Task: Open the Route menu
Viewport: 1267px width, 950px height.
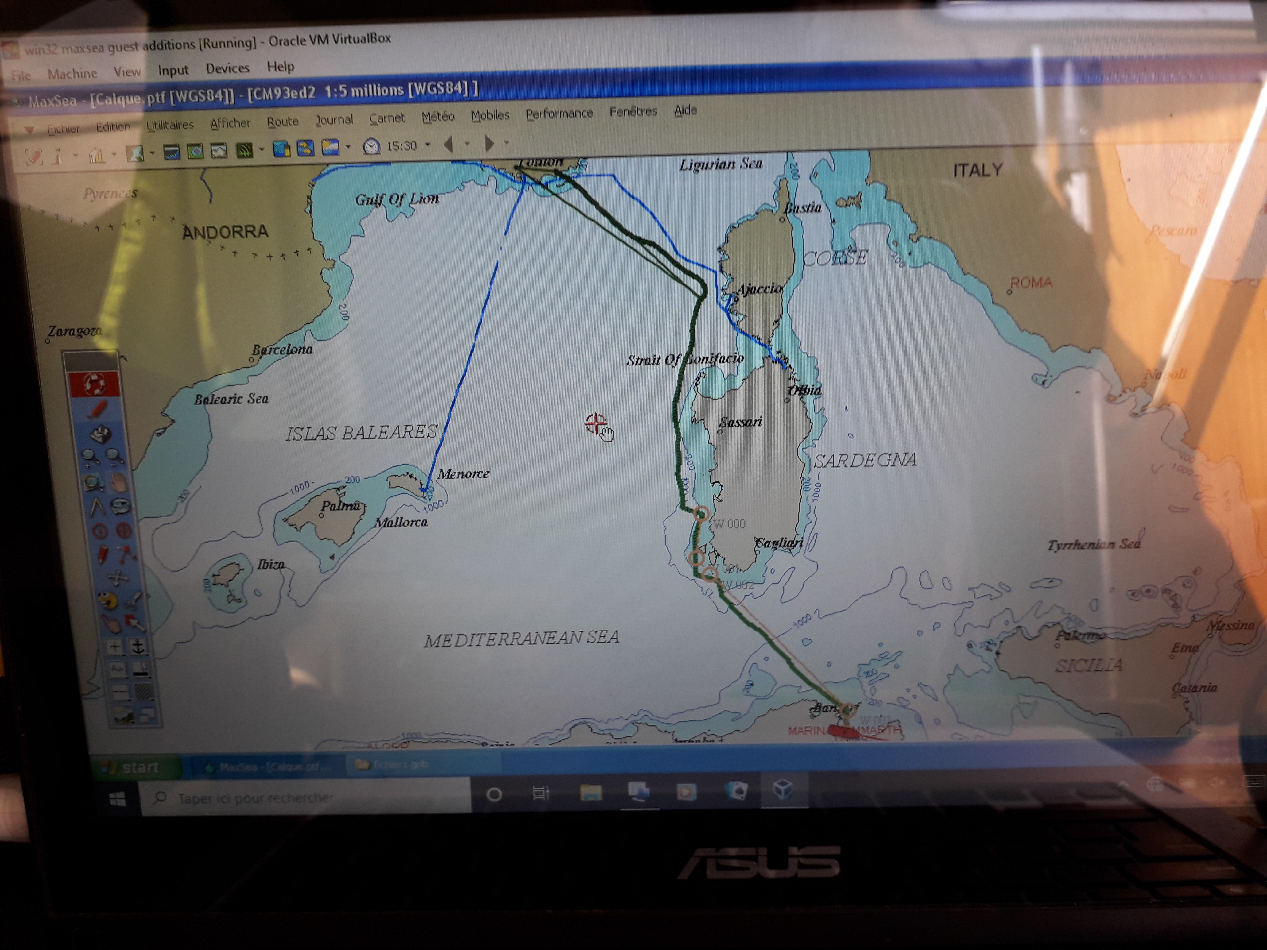Action: coord(282,121)
